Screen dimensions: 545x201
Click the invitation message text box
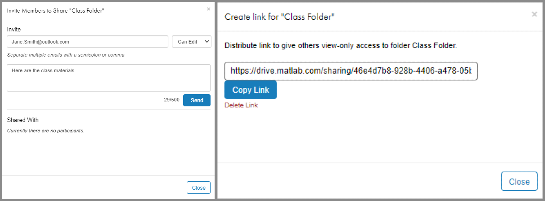(109, 78)
